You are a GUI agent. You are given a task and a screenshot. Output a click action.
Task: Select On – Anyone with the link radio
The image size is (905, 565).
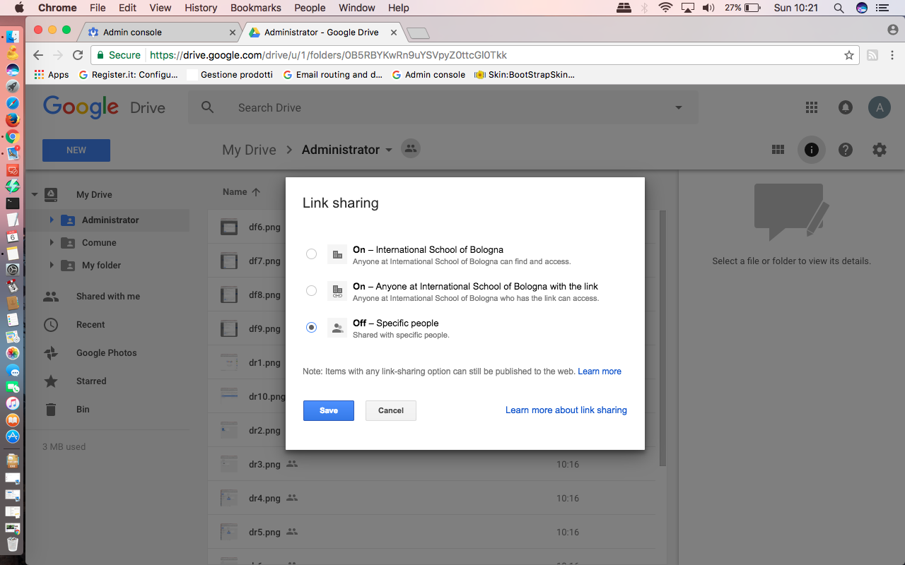click(311, 291)
